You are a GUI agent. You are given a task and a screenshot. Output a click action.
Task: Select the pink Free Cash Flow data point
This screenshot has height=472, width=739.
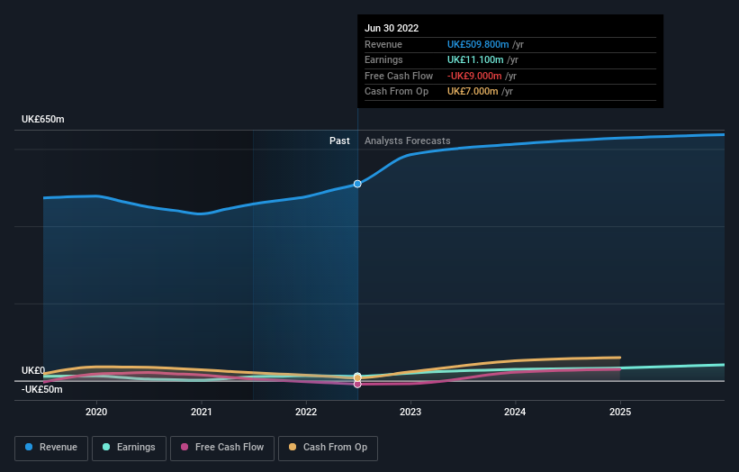coord(357,385)
